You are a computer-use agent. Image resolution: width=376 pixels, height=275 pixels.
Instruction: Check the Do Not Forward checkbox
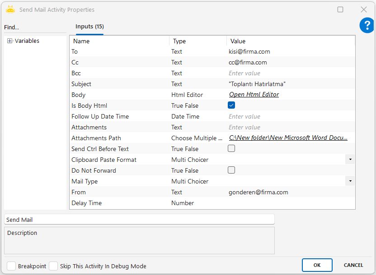click(x=231, y=170)
